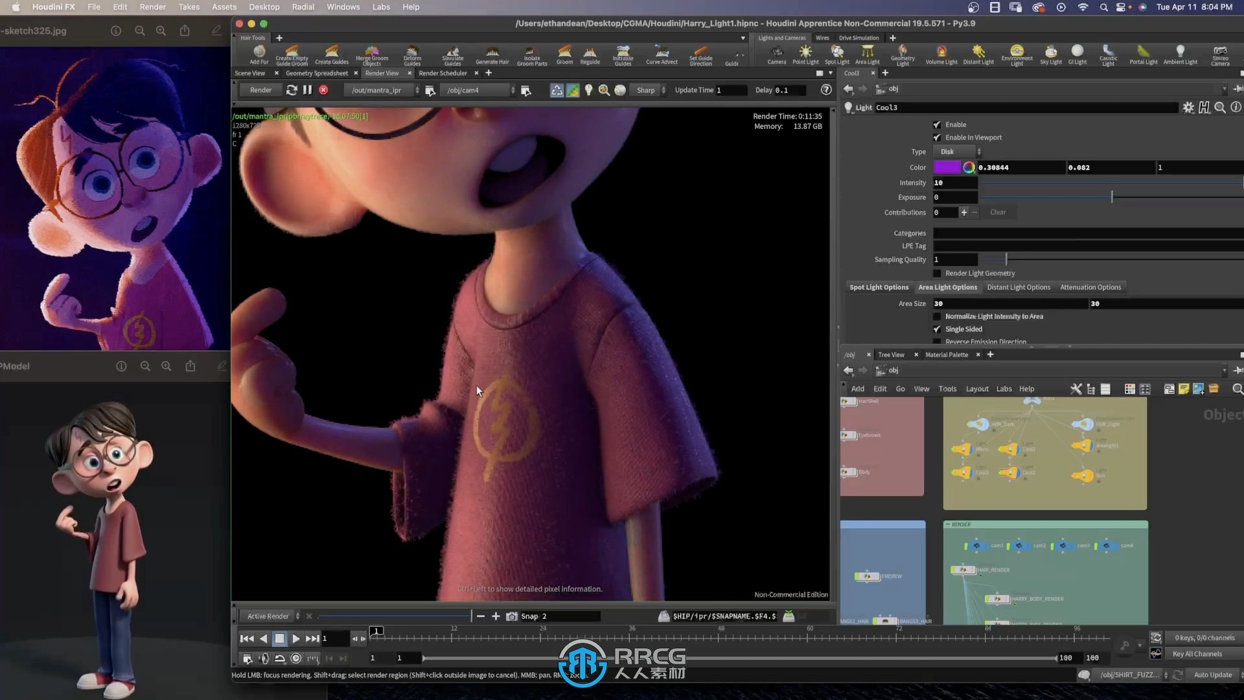Choose the Merge Groom Objects tool
Image resolution: width=1244 pixels, height=700 pixels.
click(x=372, y=55)
